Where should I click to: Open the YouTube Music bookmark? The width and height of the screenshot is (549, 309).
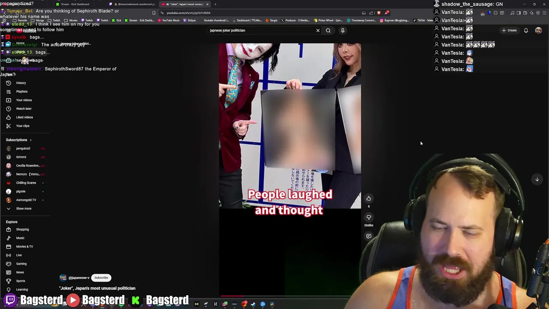click(x=169, y=21)
